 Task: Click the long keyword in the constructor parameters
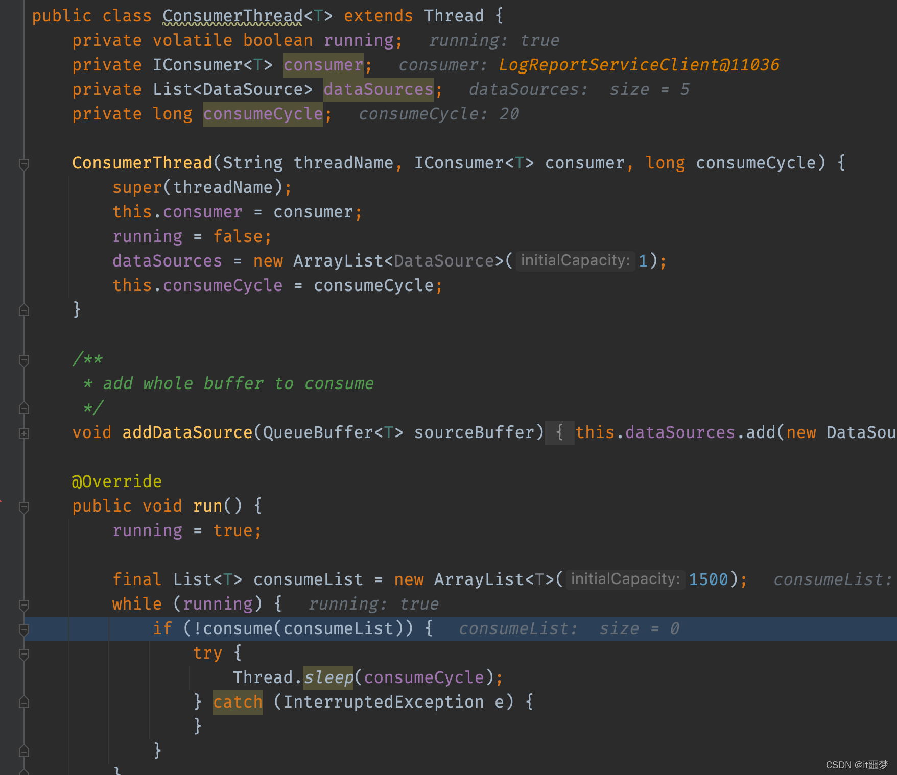665,163
